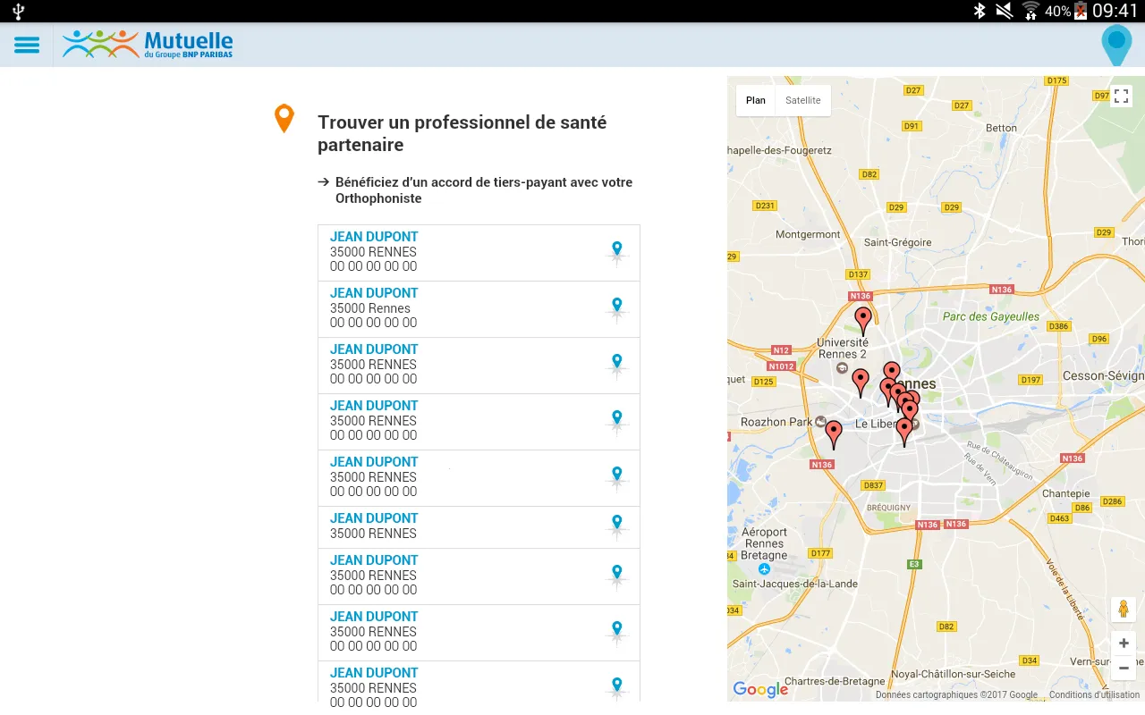Screen dimensions: 1145x715
Task: Select the red marker north of Université Rennes 2
Action: click(863, 321)
